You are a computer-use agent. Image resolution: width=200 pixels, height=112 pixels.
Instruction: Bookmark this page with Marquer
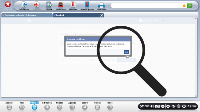[x=73, y=6]
